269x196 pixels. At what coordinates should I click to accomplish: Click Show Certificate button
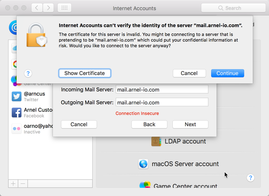tap(85, 73)
